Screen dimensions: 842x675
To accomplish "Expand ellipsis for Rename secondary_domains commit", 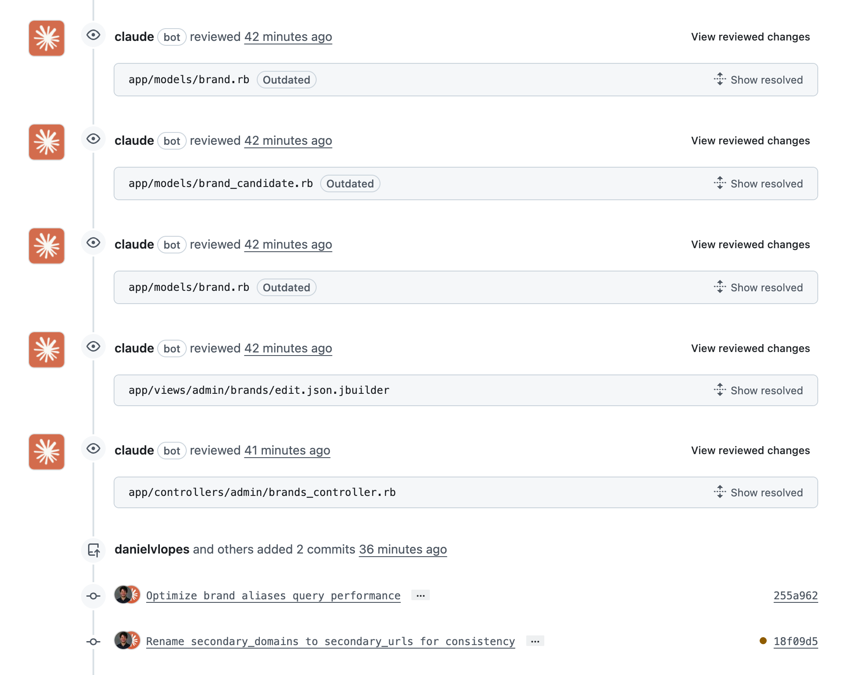I will [x=535, y=641].
